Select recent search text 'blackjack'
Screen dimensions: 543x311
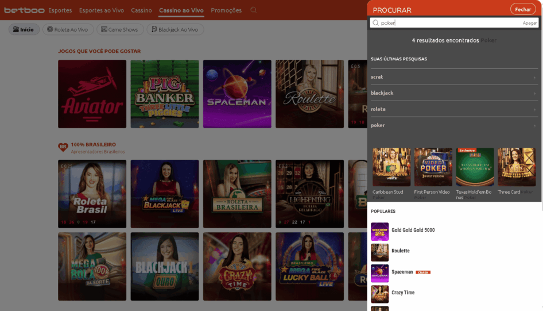point(382,93)
